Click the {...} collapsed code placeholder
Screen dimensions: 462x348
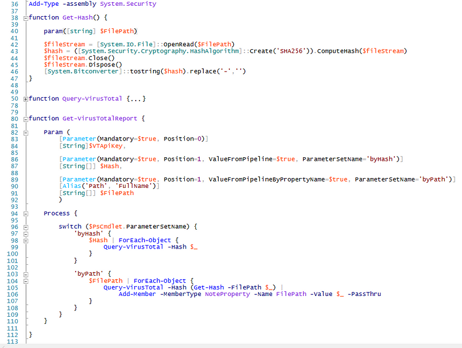tap(136, 98)
